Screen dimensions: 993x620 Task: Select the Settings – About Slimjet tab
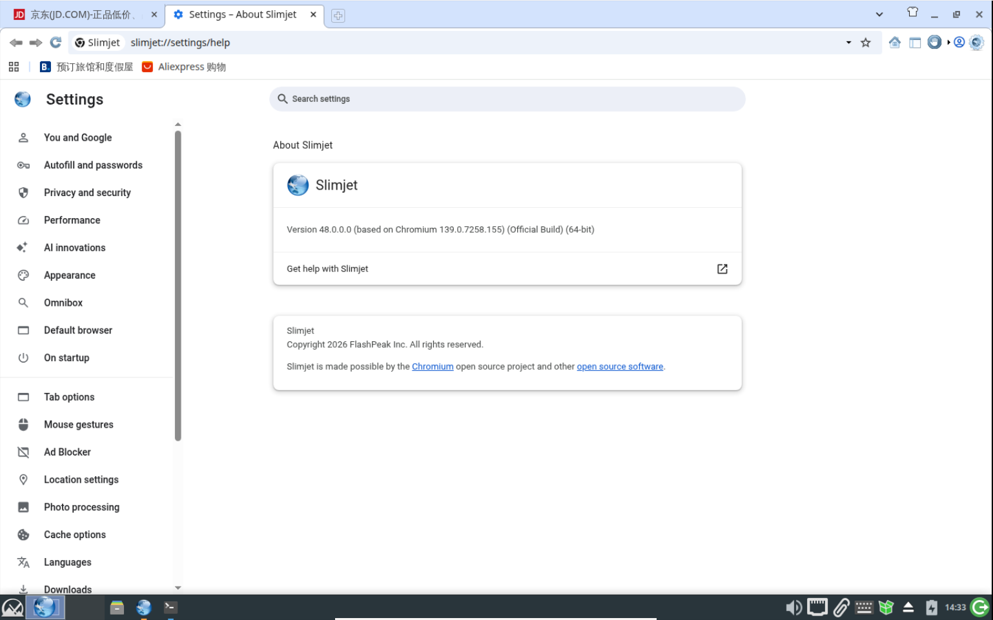pos(243,14)
